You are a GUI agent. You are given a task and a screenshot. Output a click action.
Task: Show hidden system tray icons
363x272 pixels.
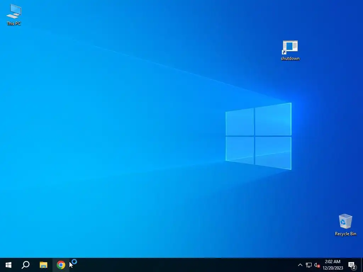(300, 265)
